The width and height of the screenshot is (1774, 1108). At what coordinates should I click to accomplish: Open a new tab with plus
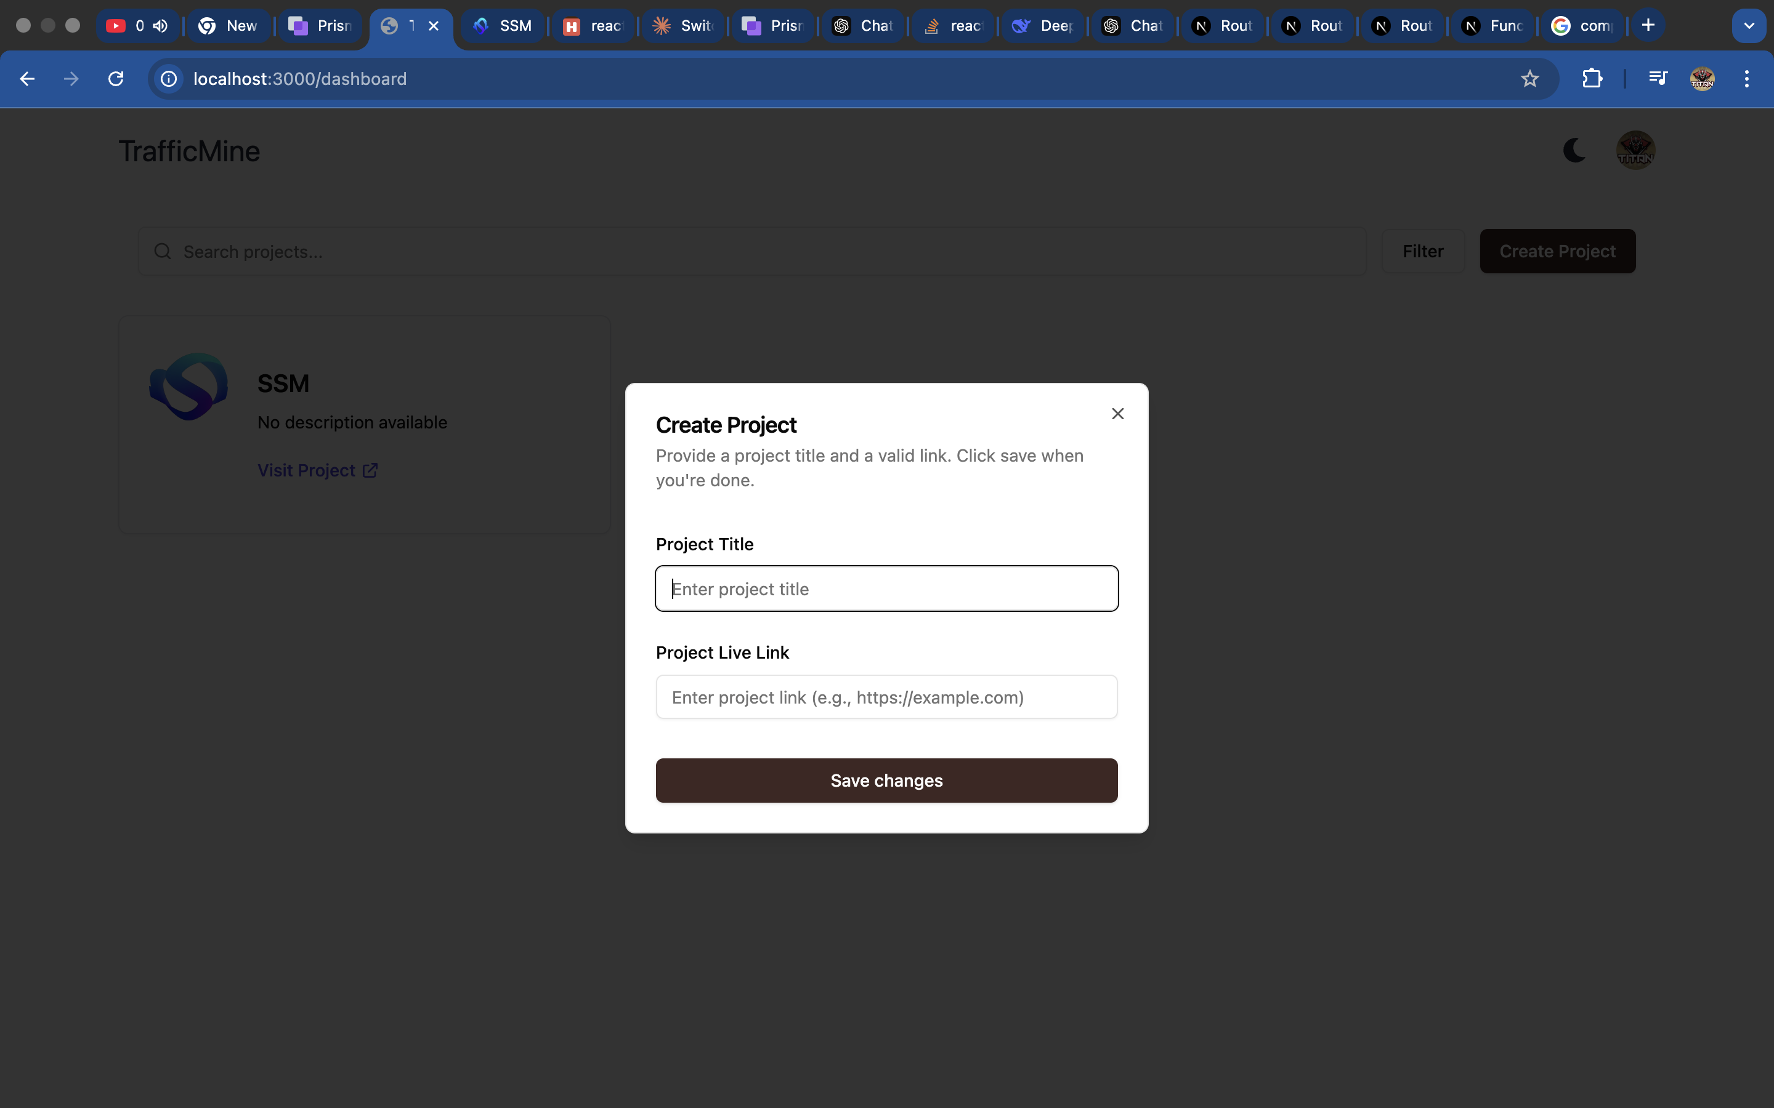1648,26
